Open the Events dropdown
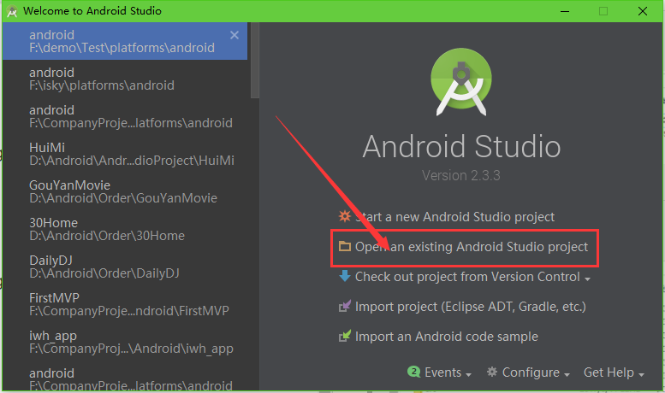Viewport: 665px width, 393px height. 448,372
